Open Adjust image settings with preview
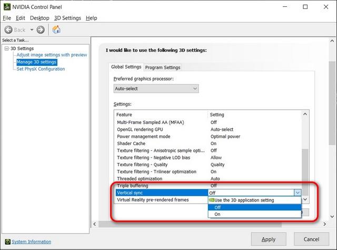Screen dimensions: 337x250 point(52,55)
